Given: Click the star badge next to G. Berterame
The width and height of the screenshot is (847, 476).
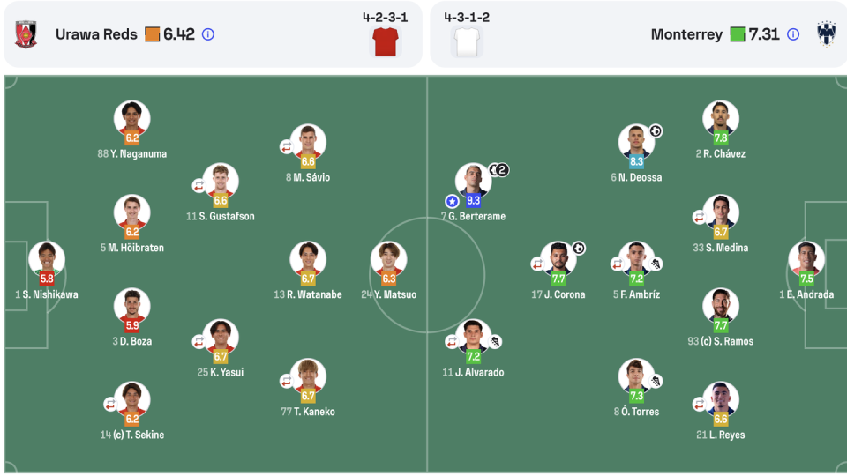Looking at the screenshot, I should [452, 201].
